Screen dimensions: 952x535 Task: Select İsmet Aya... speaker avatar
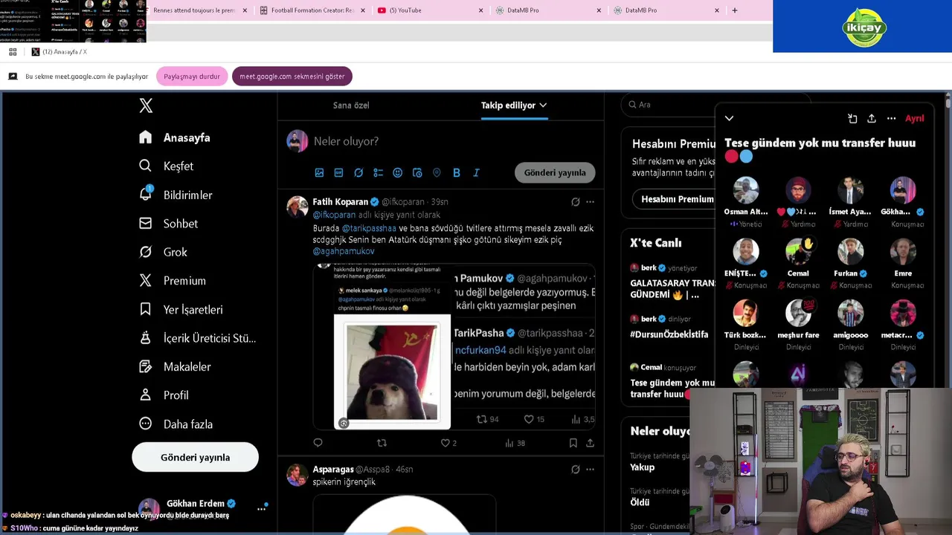tap(850, 190)
